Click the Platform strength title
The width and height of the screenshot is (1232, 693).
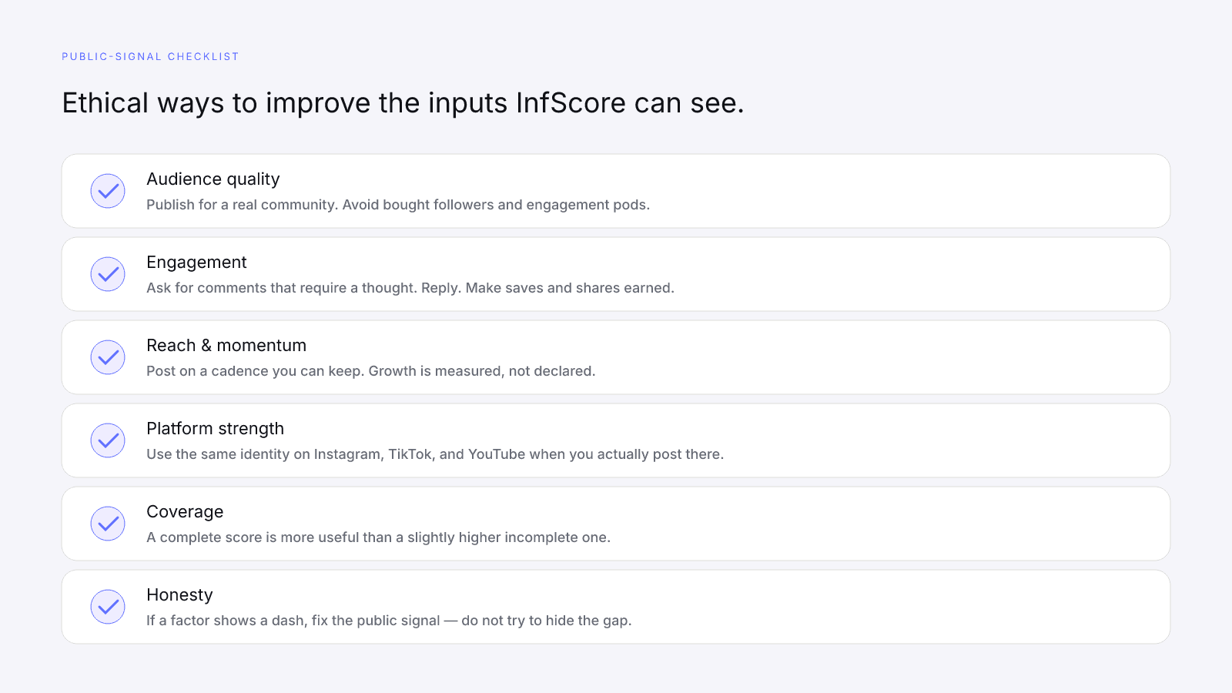pyautogui.click(x=215, y=429)
